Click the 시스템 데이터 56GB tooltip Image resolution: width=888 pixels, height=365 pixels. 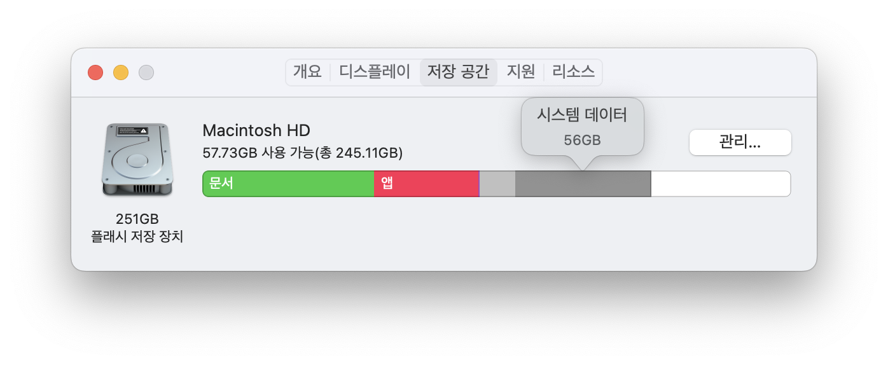click(x=583, y=127)
